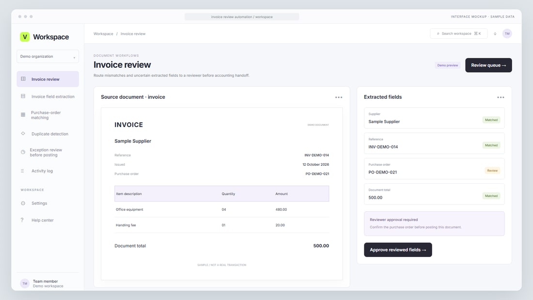Open Exception review before posting
The image size is (533, 300).
(47, 152)
